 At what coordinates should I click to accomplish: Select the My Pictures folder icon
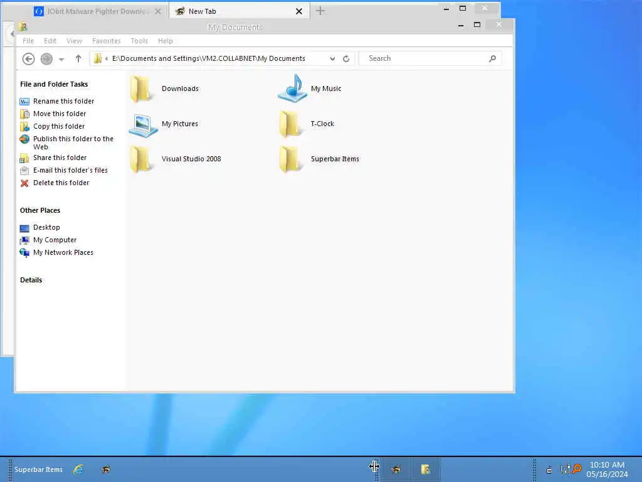142,124
